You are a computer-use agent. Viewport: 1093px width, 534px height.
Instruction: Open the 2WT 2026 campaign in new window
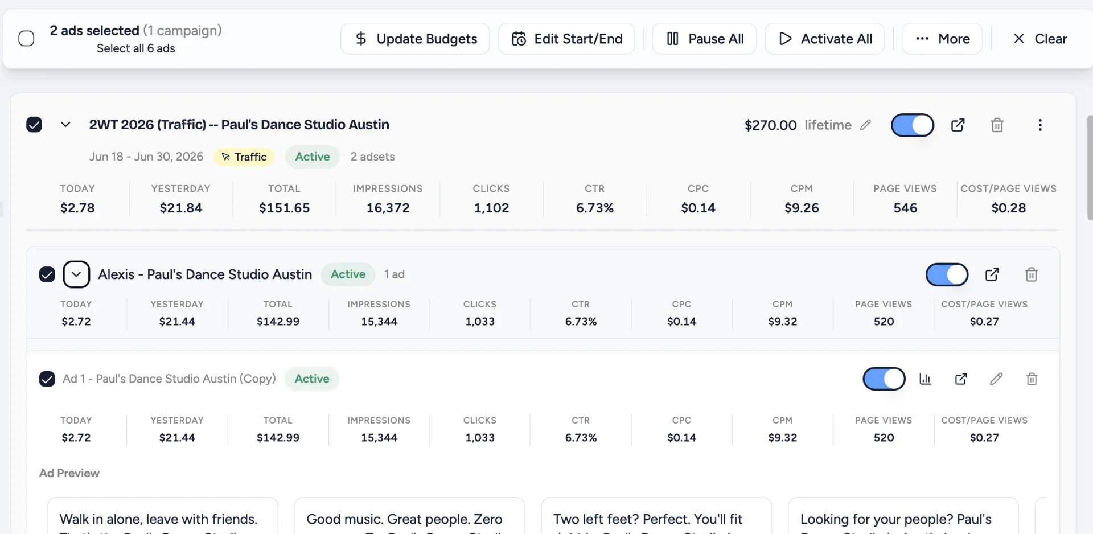pos(958,125)
